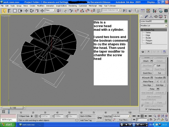The width and height of the screenshot is (169, 127).
Task: Open Relax settings box
Action: click(x=158, y=89)
